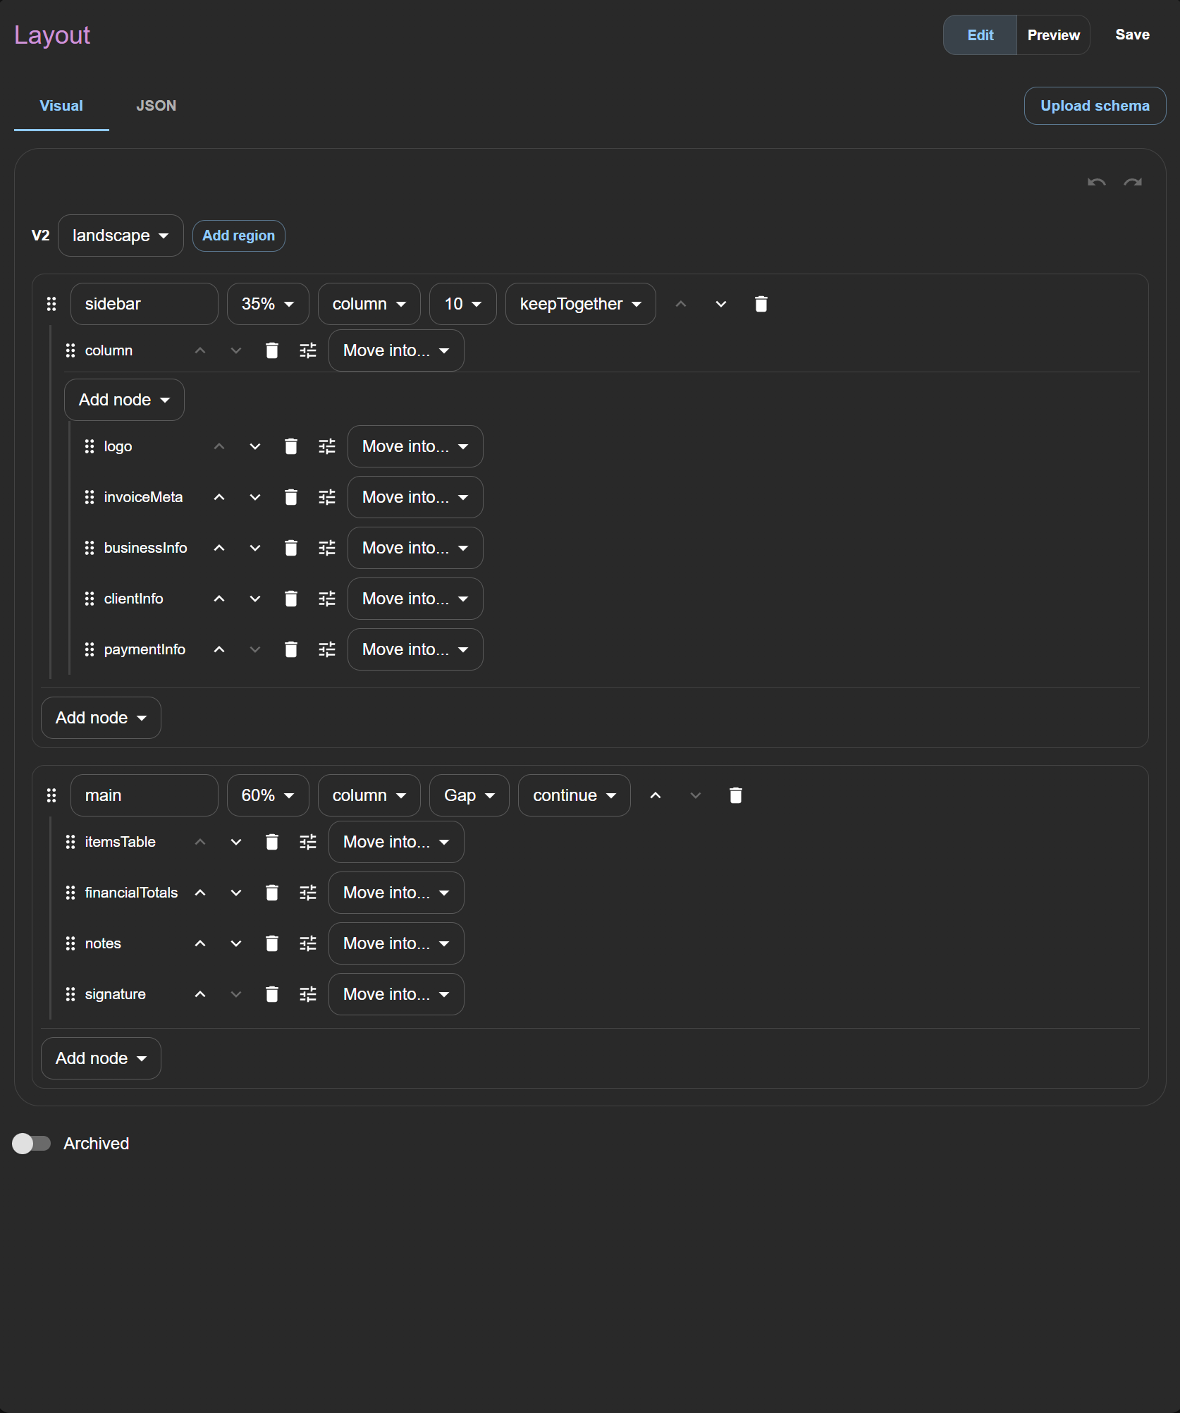Click the undo arrow icon
This screenshot has height=1413, width=1180.
pyautogui.click(x=1096, y=183)
